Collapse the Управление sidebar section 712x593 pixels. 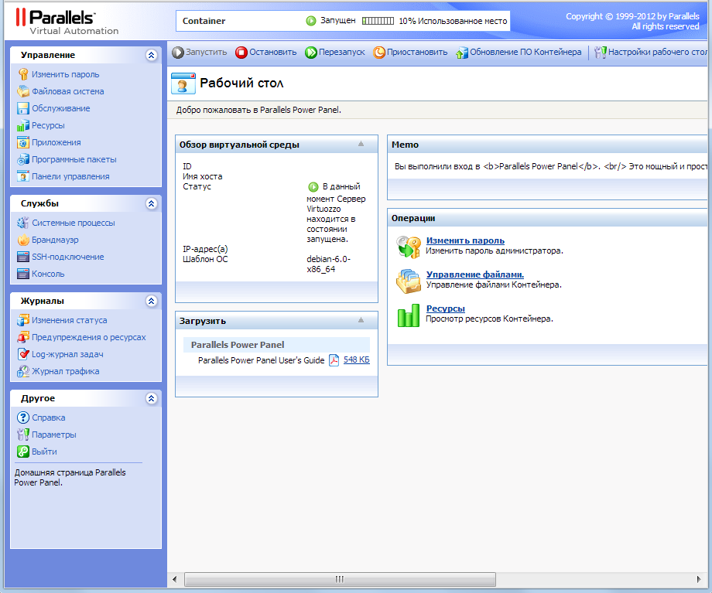(151, 56)
